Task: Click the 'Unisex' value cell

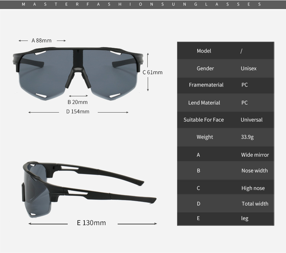Action: 248,68
